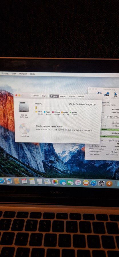Open System Preferences gear in dock
This screenshot has width=119, height=257.
(102, 183)
